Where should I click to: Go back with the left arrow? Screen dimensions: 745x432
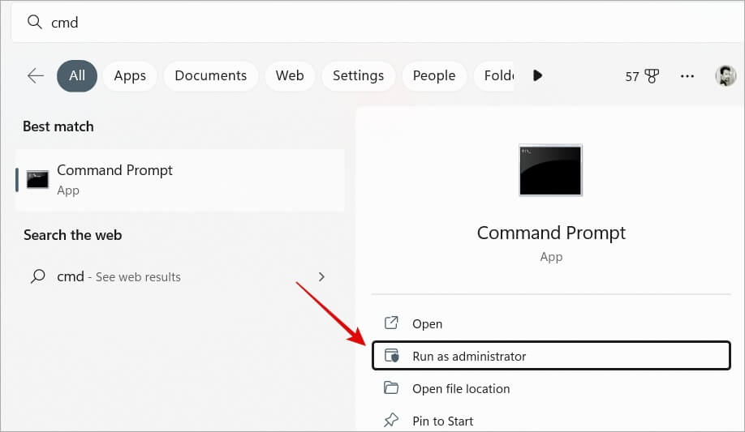coord(36,75)
